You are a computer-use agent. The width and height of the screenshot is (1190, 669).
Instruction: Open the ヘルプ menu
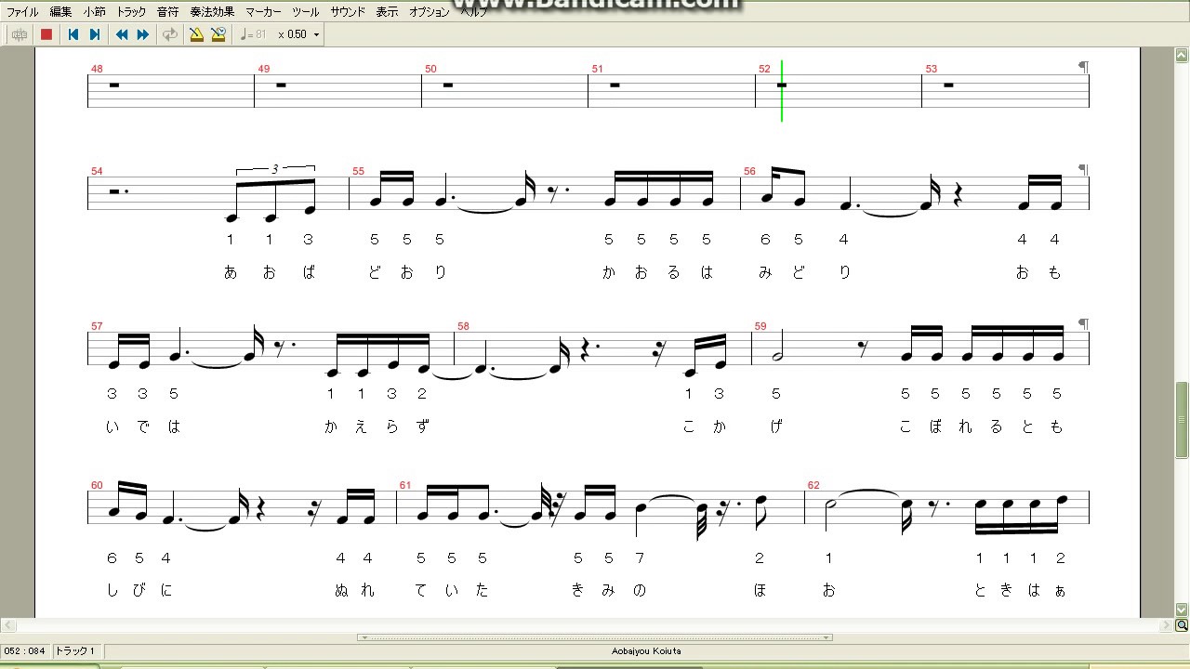[x=474, y=12]
